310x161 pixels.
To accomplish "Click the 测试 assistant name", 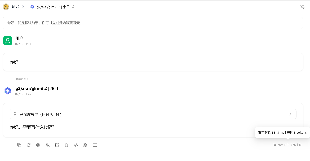I will 15,7.
